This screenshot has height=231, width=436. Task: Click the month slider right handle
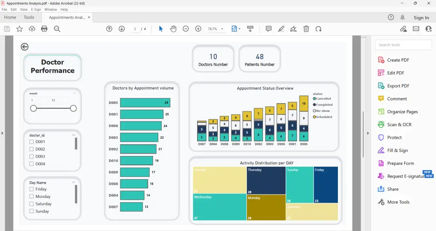[x=73, y=108]
